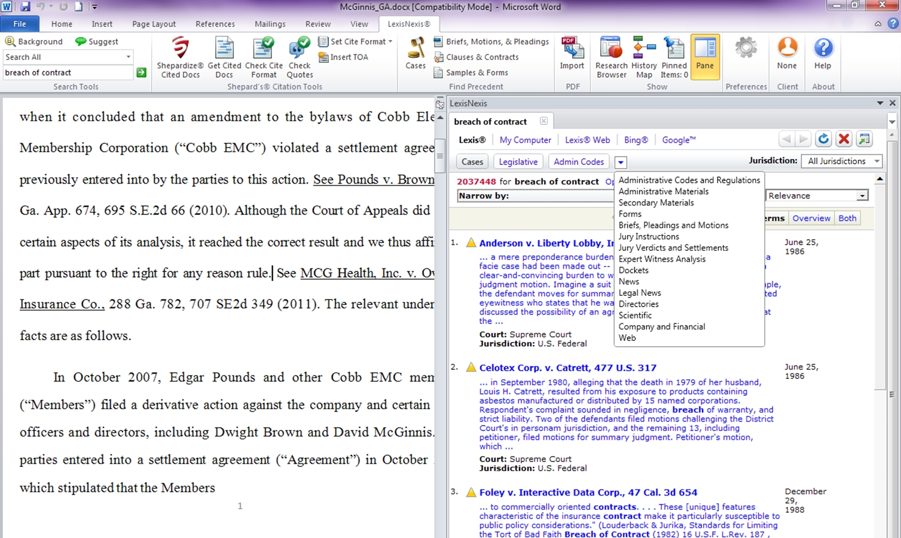Viewport: 901px width, 538px height.
Task: Select the Both view option
Action: tap(847, 218)
